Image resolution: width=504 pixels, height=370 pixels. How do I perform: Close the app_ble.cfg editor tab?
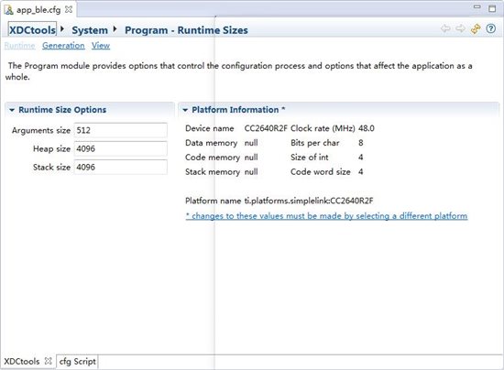(x=69, y=10)
